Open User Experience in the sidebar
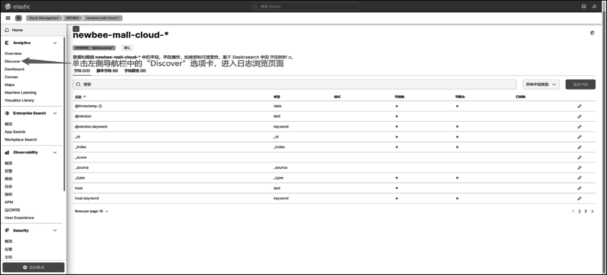 [19, 218]
